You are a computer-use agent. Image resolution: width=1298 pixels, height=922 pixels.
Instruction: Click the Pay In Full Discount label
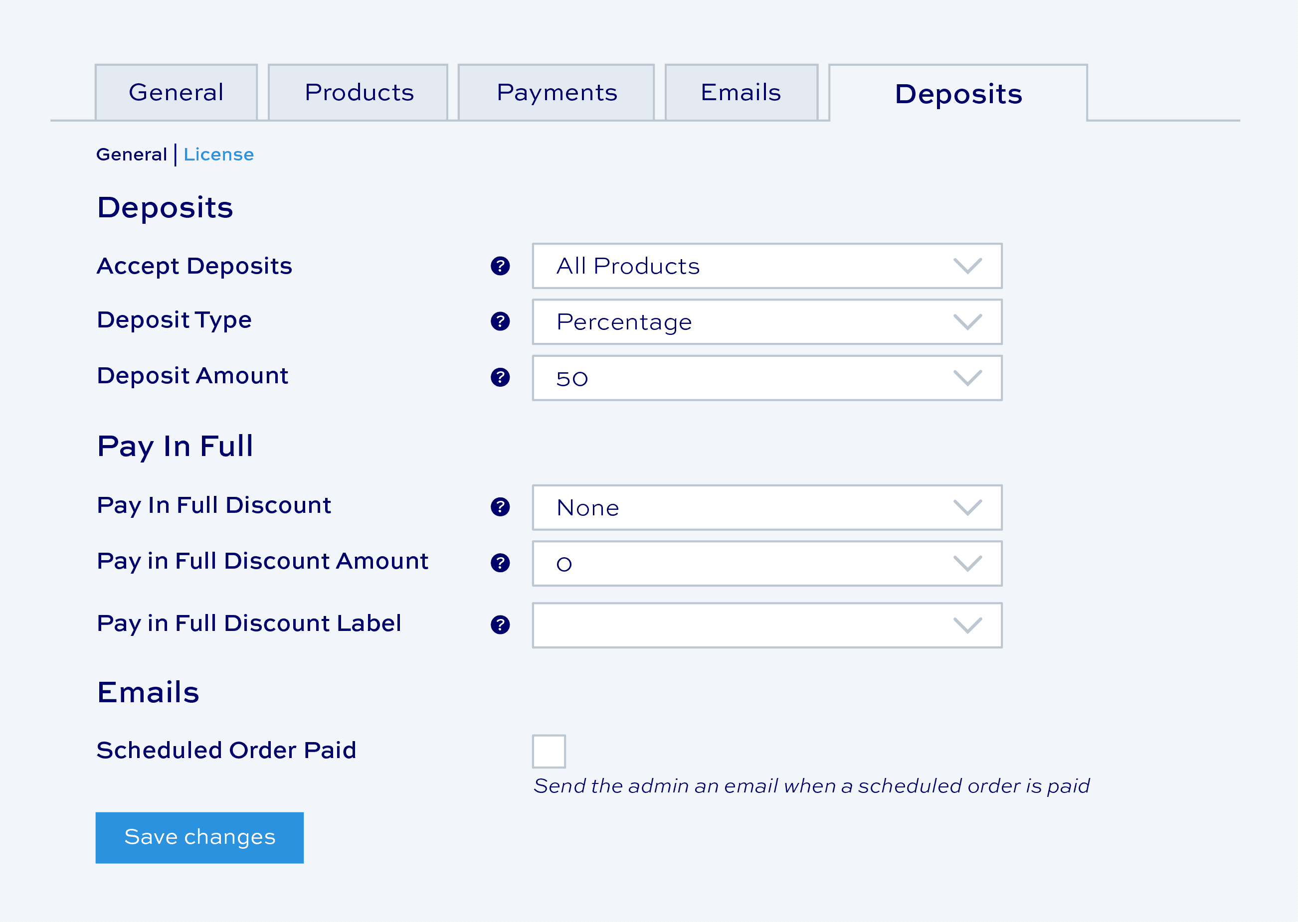pyautogui.click(x=213, y=505)
